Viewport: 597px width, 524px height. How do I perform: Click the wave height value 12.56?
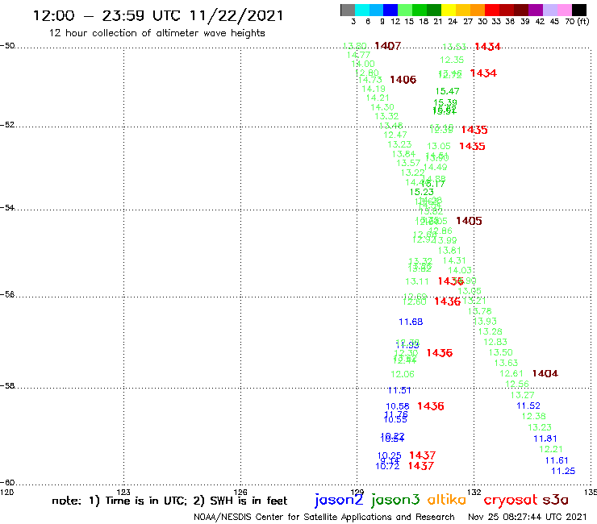[x=517, y=384]
